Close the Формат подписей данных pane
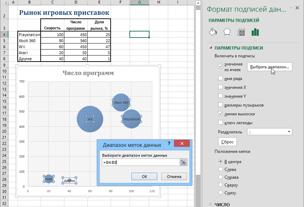This screenshot has height=207, width=304. tap(297, 8)
